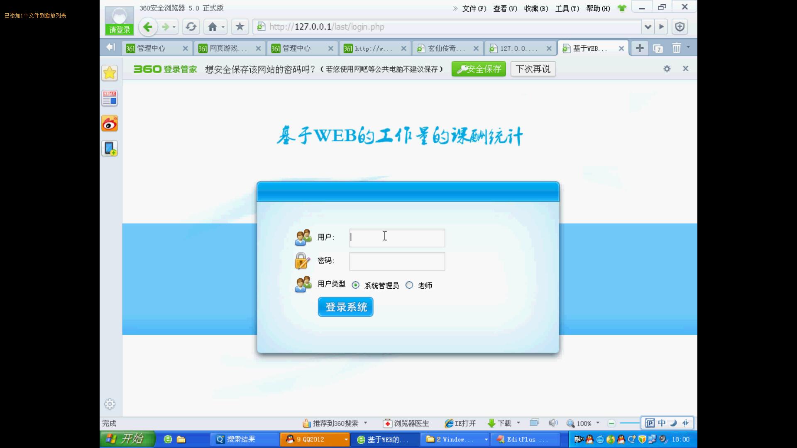Open the 工具(T) menu
797x448 pixels.
(567, 9)
